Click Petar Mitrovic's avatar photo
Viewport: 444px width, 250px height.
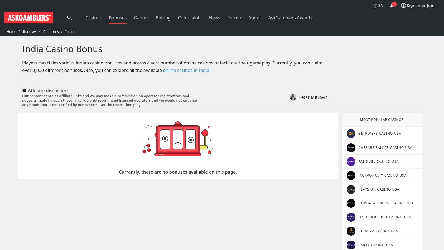[293, 97]
